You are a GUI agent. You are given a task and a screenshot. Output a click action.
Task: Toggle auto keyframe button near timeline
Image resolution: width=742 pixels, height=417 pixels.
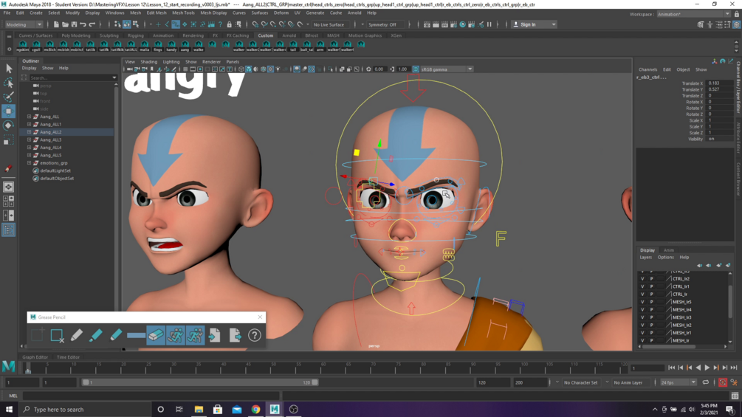(723, 382)
